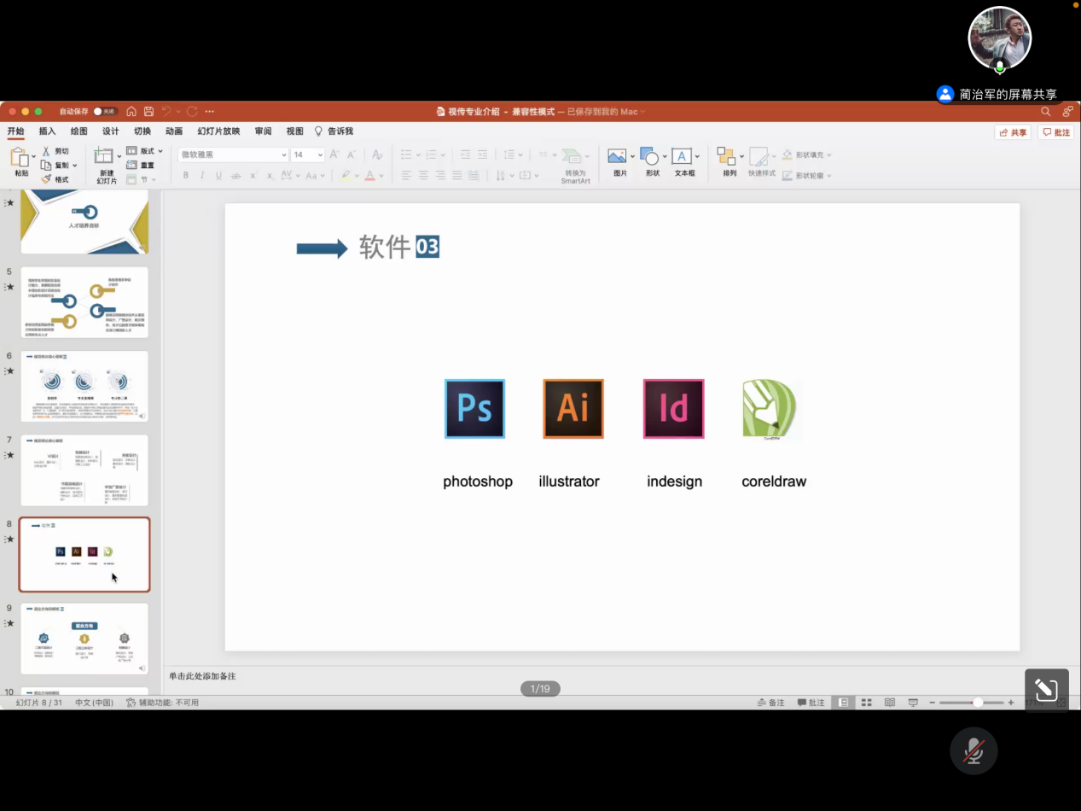Toggle the microphone mute button

973,750
